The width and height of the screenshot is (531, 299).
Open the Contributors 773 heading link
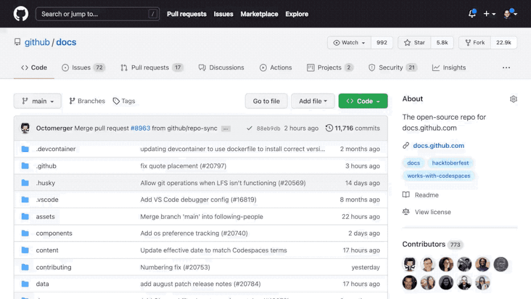(433, 244)
